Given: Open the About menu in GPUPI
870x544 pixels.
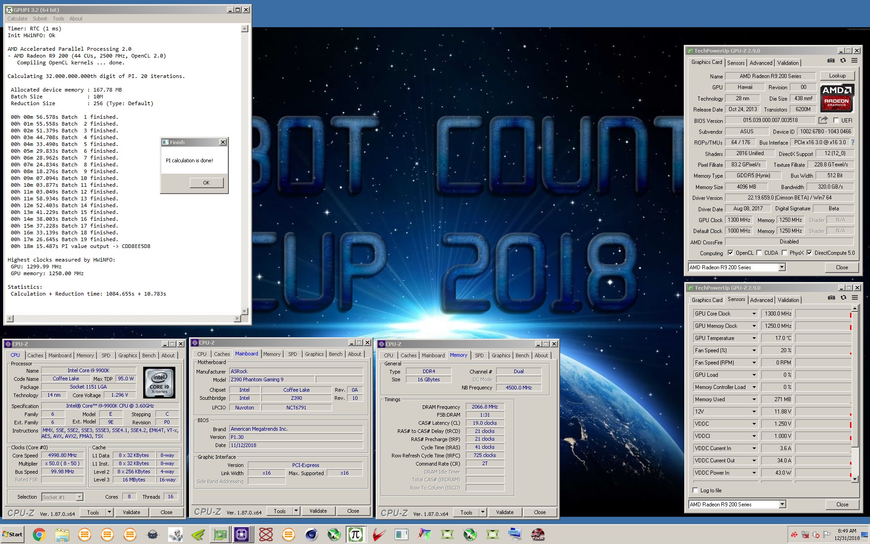Looking at the screenshot, I should click(x=76, y=19).
